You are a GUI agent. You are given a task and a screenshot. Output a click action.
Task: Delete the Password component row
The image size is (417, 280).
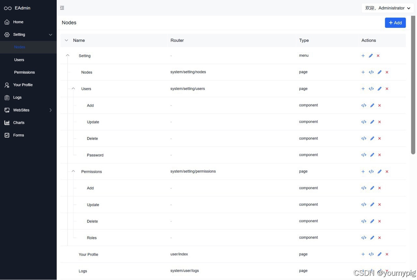pyautogui.click(x=380, y=155)
